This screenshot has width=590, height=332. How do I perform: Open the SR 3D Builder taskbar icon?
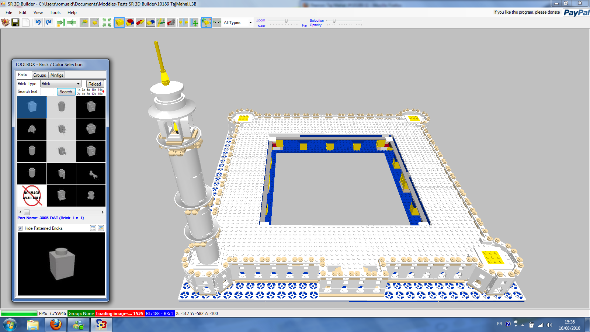101,325
